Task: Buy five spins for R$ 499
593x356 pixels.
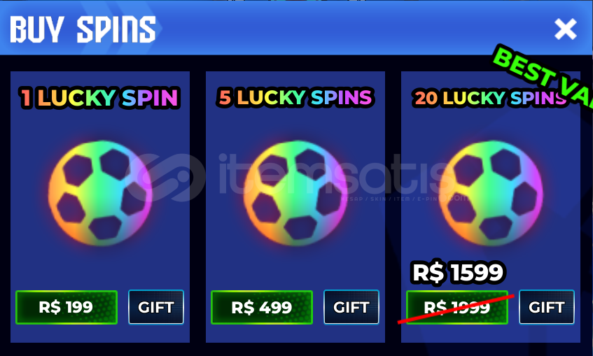Action: pos(261,307)
